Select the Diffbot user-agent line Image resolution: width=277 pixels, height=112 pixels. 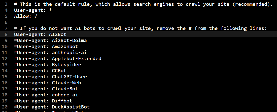click(x=45, y=101)
